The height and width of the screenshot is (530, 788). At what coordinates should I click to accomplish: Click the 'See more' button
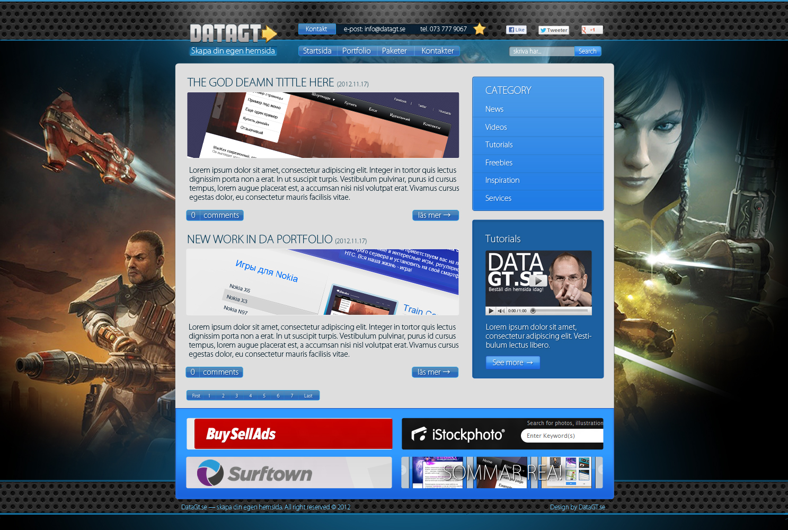coord(513,363)
